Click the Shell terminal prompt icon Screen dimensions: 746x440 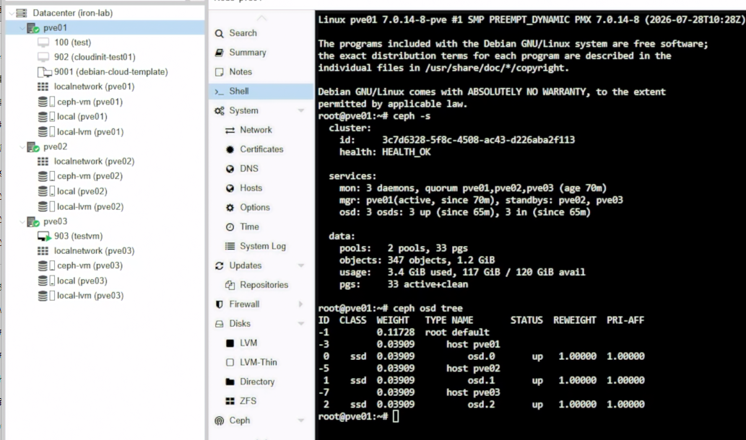(220, 91)
